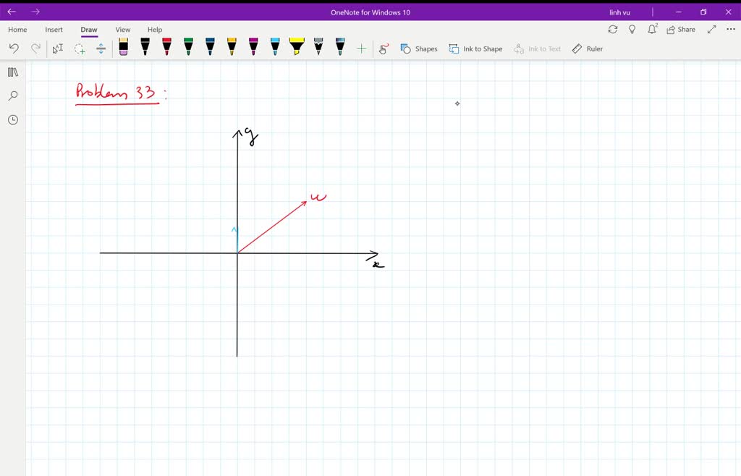Open Search from the left sidebar
Screen dimensions: 741x476
12,95
